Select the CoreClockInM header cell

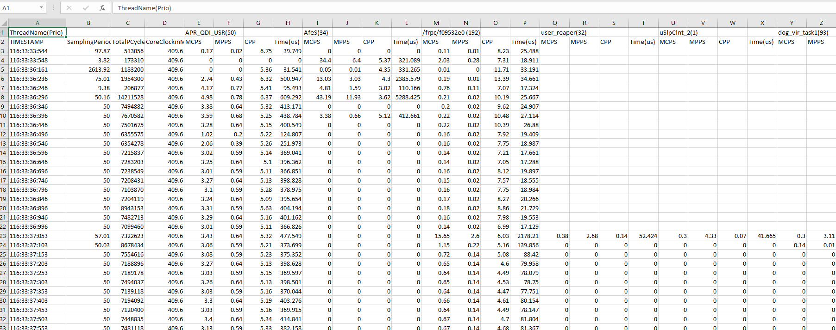[164, 42]
